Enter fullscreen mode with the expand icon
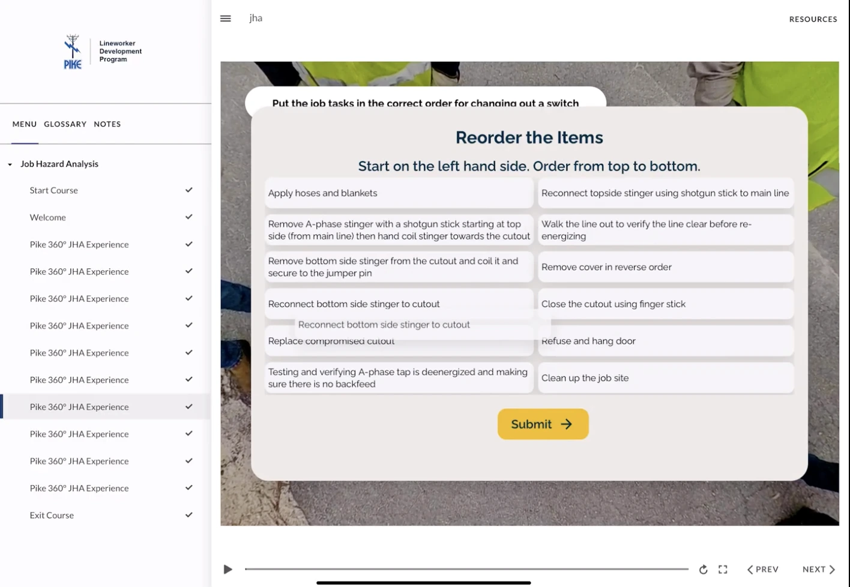 [723, 569]
